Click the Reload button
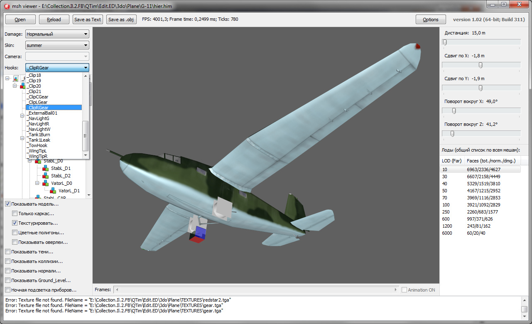 pyautogui.click(x=54, y=20)
